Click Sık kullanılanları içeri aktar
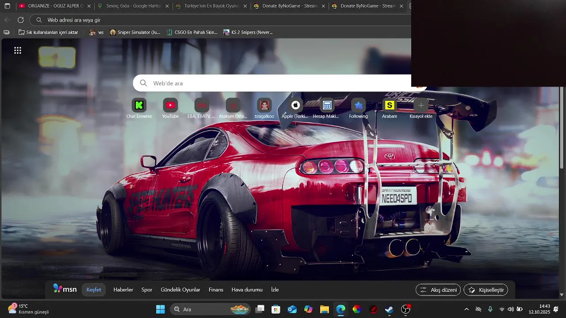The height and width of the screenshot is (318, 566). (48, 32)
